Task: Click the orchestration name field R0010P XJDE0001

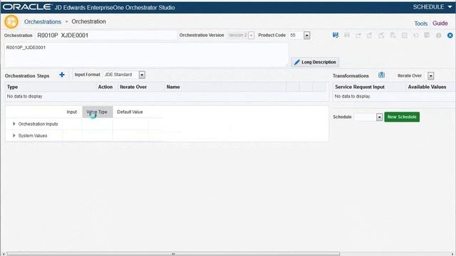Action: 106,36
